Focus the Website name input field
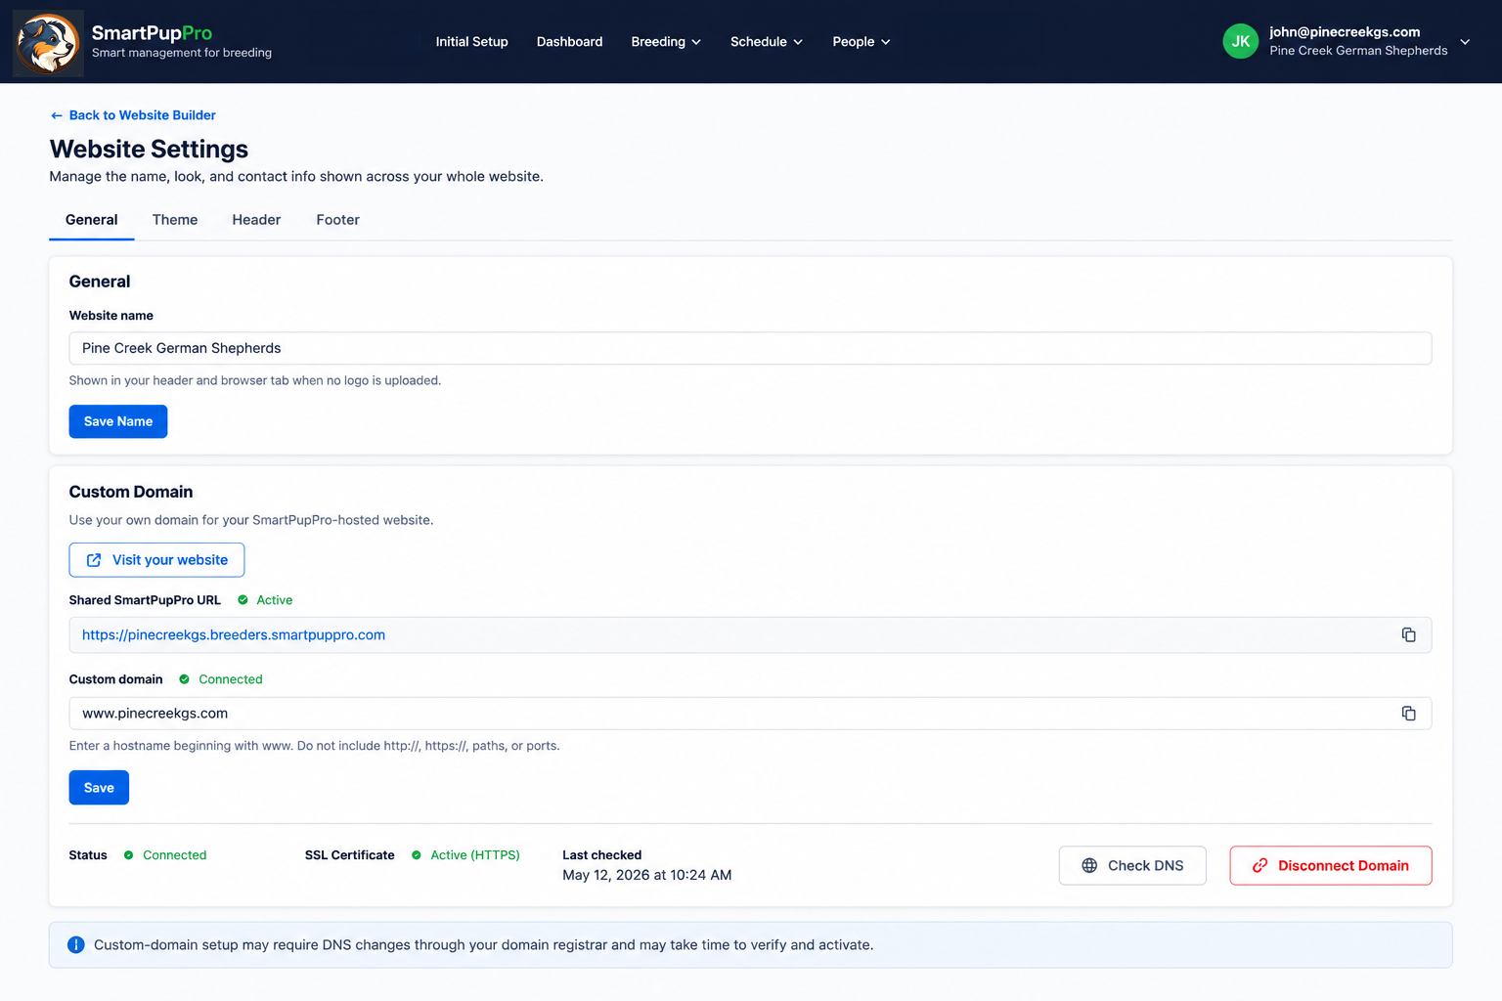1502x1001 pixels. pos(750,348)
